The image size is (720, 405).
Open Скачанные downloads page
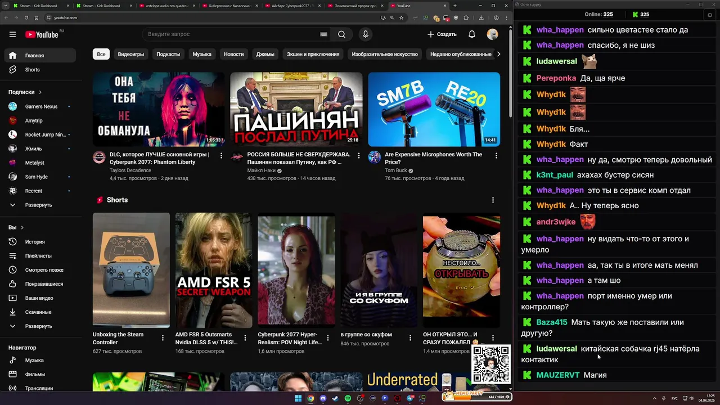pos(40,312)
